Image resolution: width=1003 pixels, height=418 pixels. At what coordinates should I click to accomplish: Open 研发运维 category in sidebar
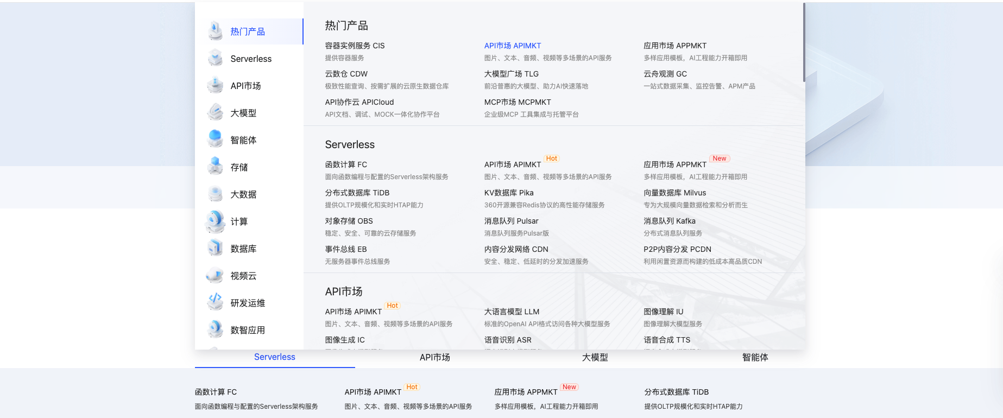click(x=249, y=303)
